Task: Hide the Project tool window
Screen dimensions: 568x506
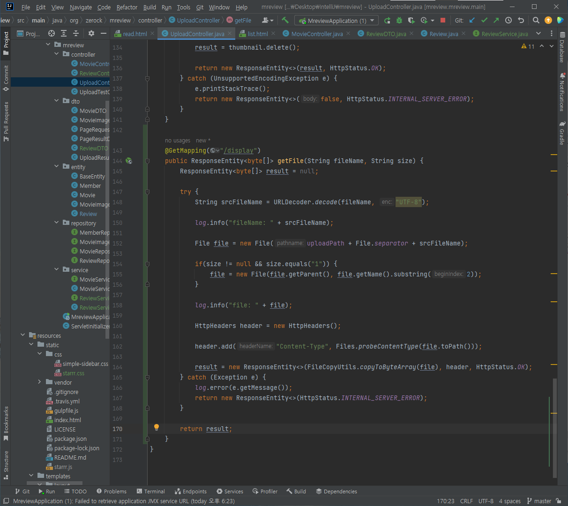Action: click(x=104, y=33)
